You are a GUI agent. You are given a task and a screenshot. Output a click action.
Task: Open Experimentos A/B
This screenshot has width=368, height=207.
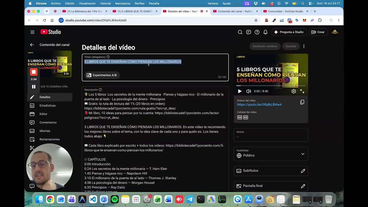point(102,75)
